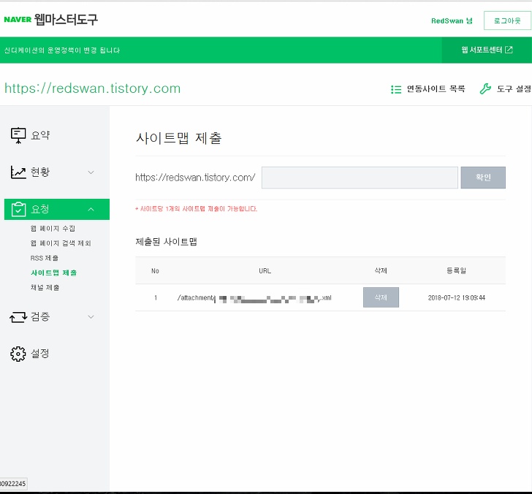
Task: Open 웹 페이지 수집 submenu
Action: [x=53, y=228]
